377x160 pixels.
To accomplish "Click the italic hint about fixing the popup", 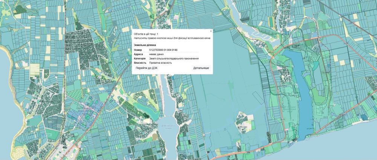I will 172,38.
